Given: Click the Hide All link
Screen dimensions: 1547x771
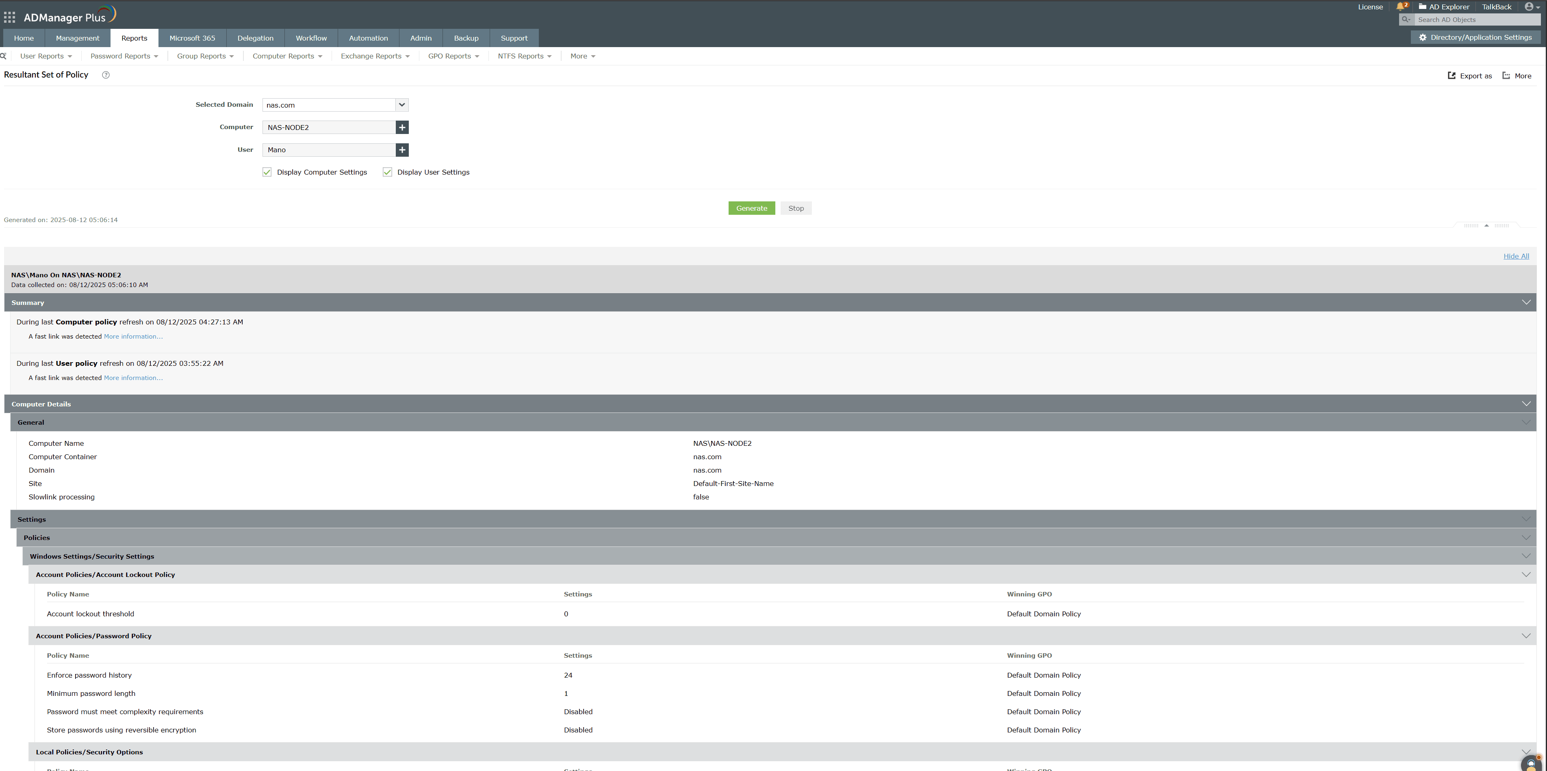Looking at the screenshot, I should click(x=1516, y=256).
